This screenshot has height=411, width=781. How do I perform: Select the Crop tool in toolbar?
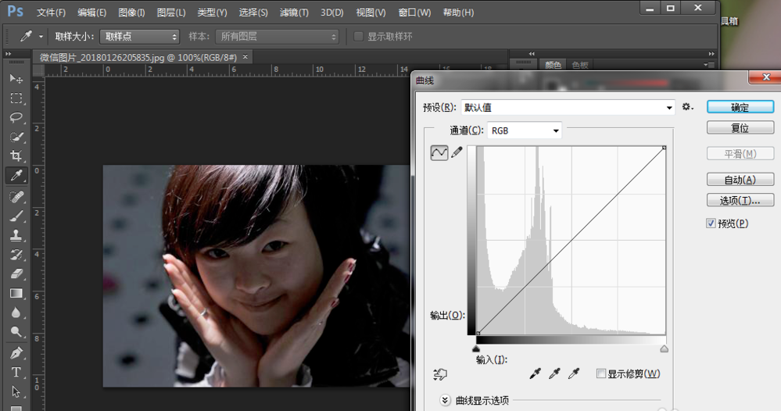(16, 155)
